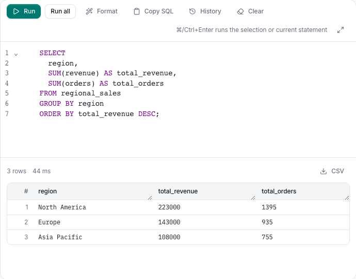Click the 143000 revenue value

[169, 222]
